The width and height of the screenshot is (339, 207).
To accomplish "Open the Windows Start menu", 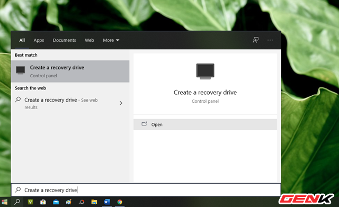I will click(5, 202).
